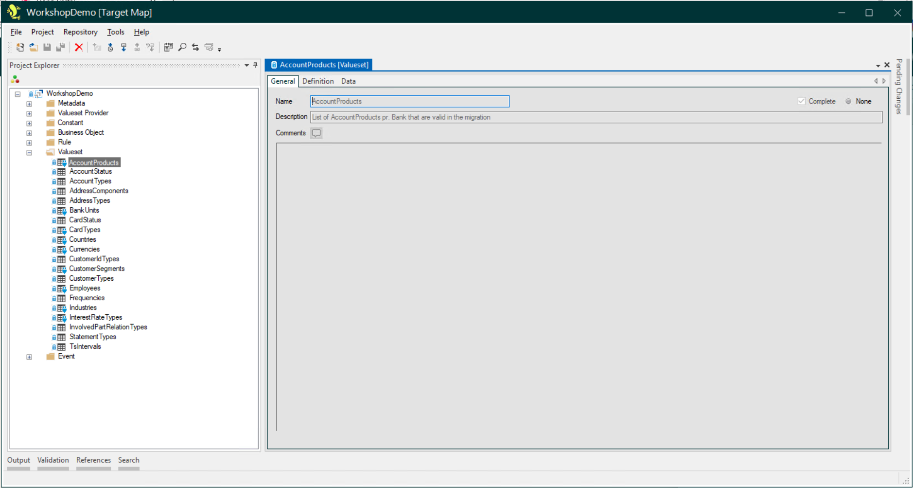Select the Currencies valueset in tree
The image size is (913, 488).
[x=84, y=249]
